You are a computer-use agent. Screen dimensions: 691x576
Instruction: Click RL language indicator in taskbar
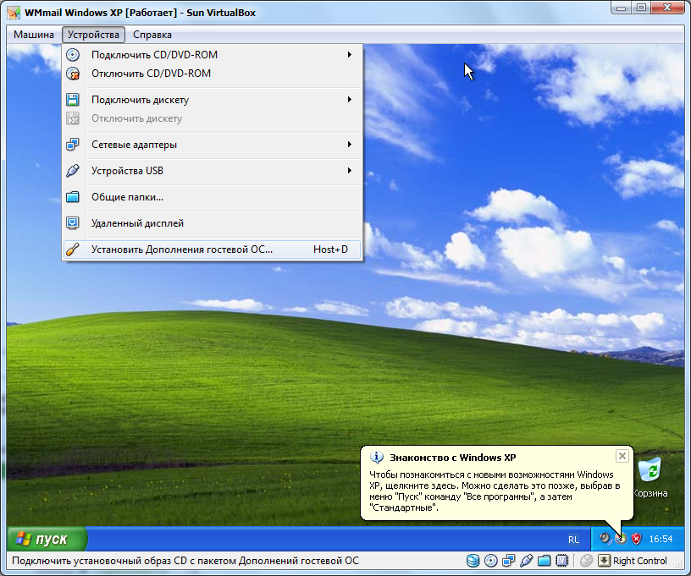coord(573,540)
